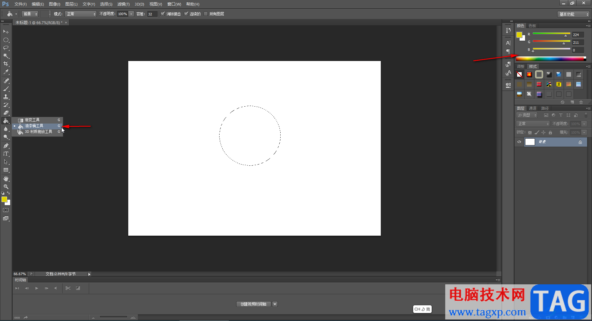Open the Paragraph panel icon
The image size is (592, 321).
508,51
